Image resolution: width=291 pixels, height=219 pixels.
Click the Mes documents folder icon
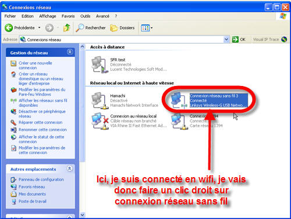(13, 194)
